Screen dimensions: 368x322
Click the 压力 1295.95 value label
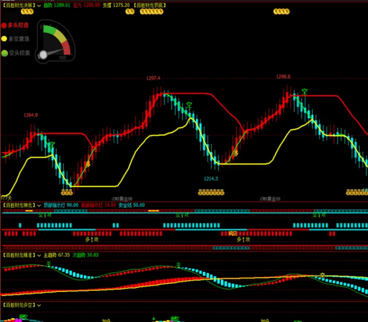coord(86,5)
